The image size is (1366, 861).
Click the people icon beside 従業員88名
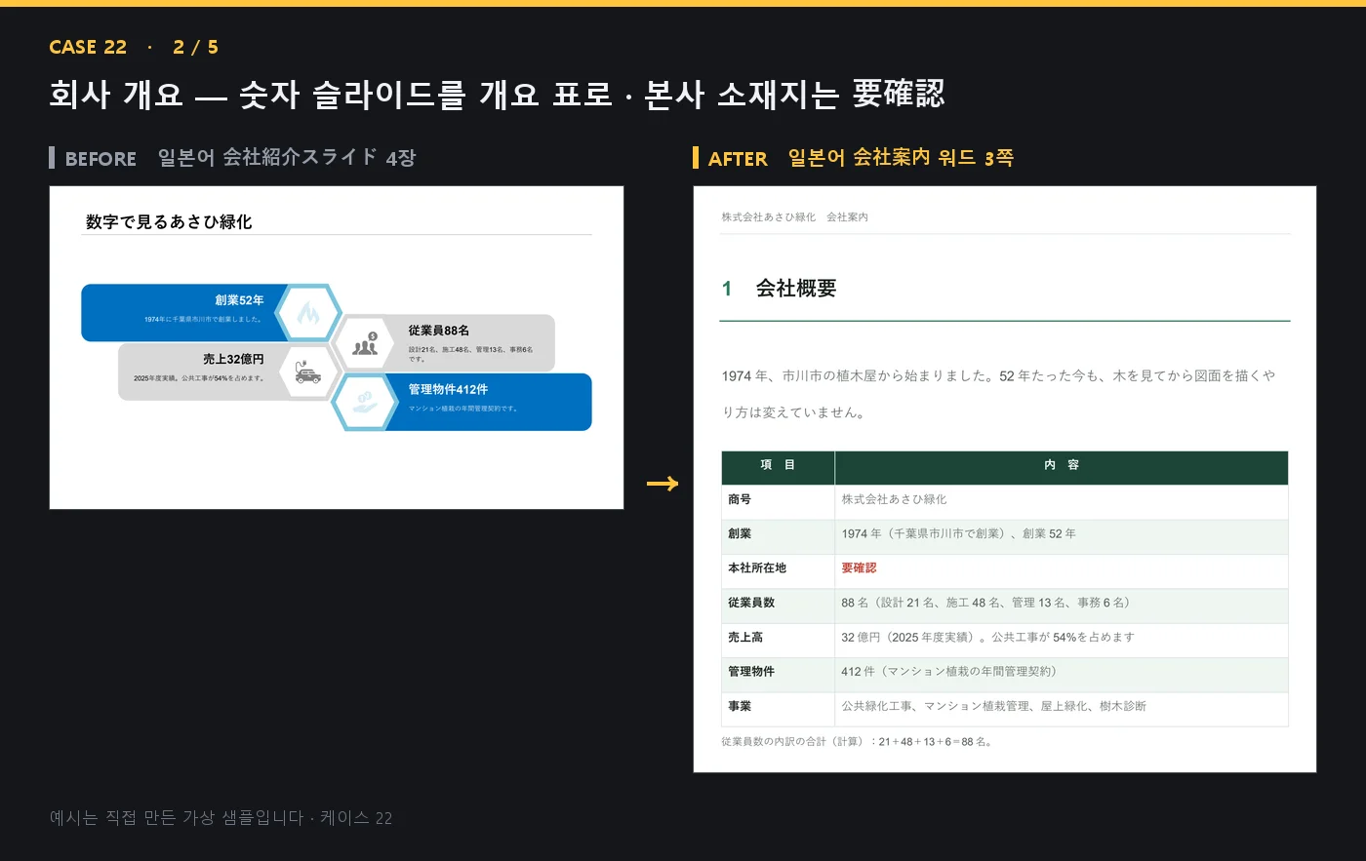pyautogui.click(x=365, y=343)
